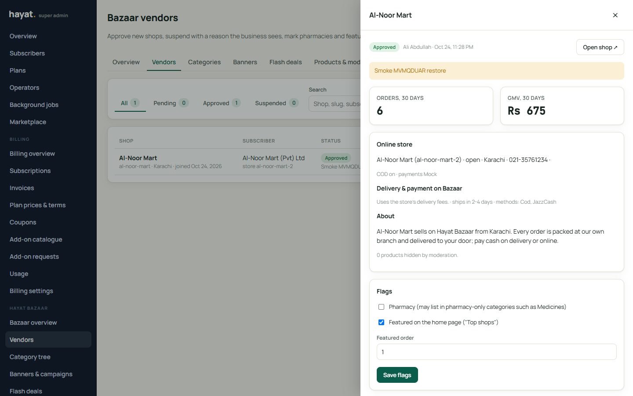Show All vendors filter
Screen dimensions: 633x396
tap(130, 103)
